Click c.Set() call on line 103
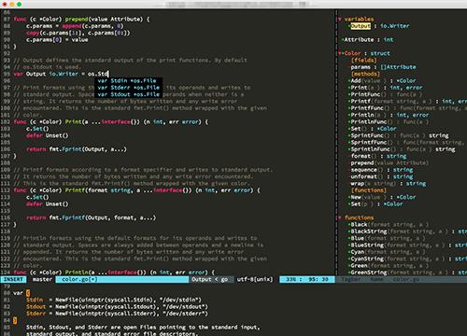 37,129
